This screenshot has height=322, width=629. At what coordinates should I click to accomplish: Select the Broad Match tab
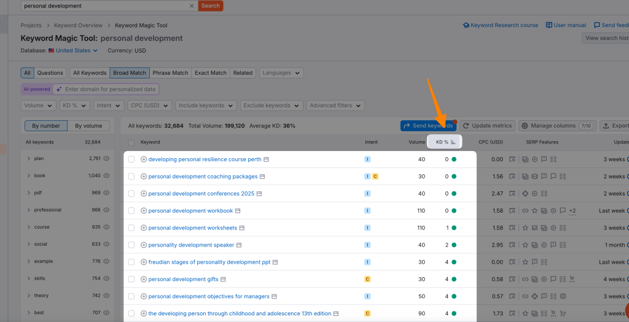point(130,73)
